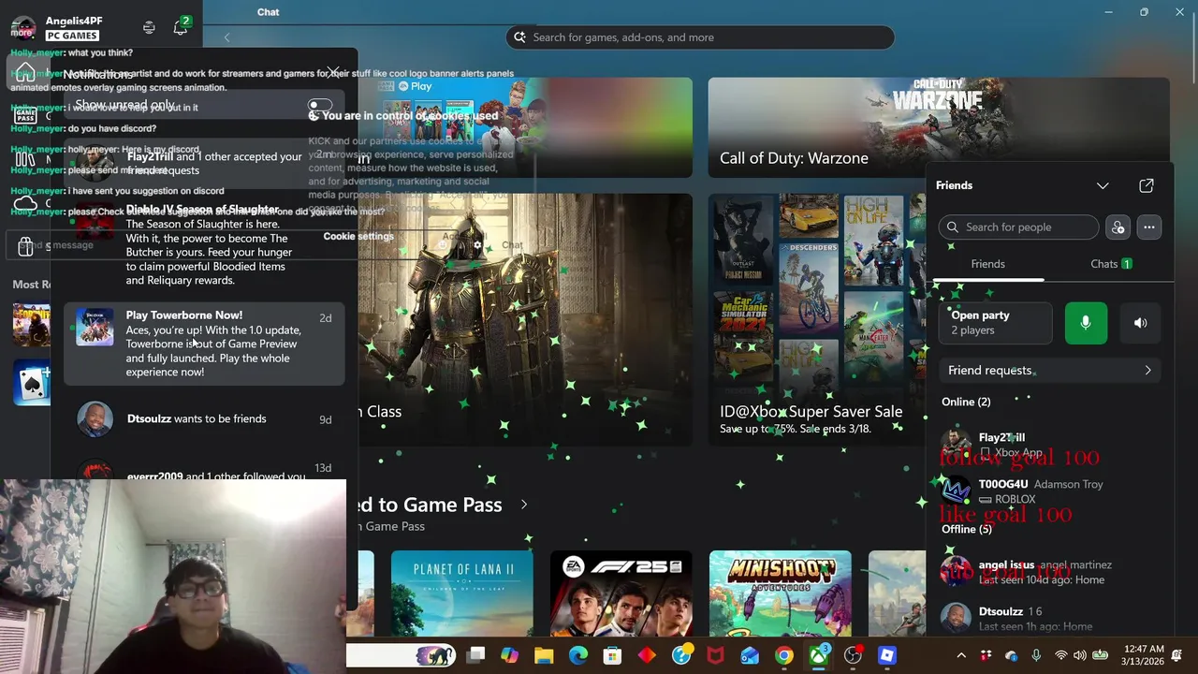1198x674 pixels.
Task: Collapse the Online (2) friends group
Action: (x=965, y=402)
